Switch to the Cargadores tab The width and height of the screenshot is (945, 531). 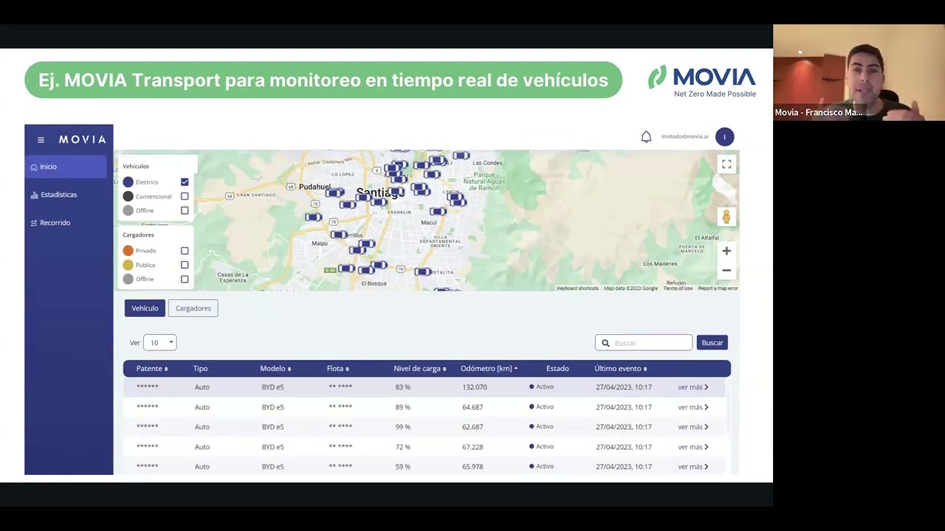pos(193,308)
